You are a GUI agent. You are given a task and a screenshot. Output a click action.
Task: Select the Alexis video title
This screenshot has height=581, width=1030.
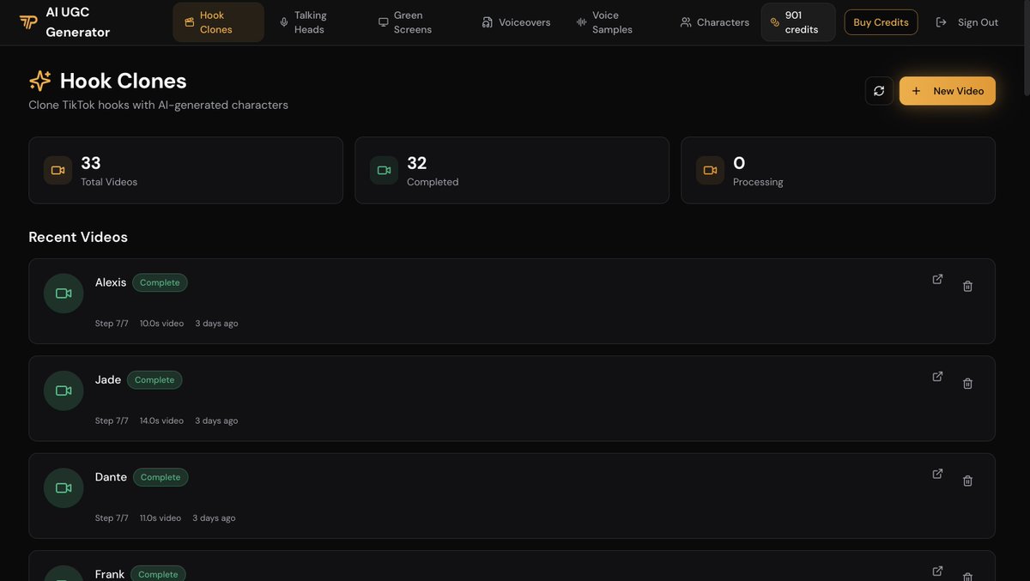tap(111, 282)
